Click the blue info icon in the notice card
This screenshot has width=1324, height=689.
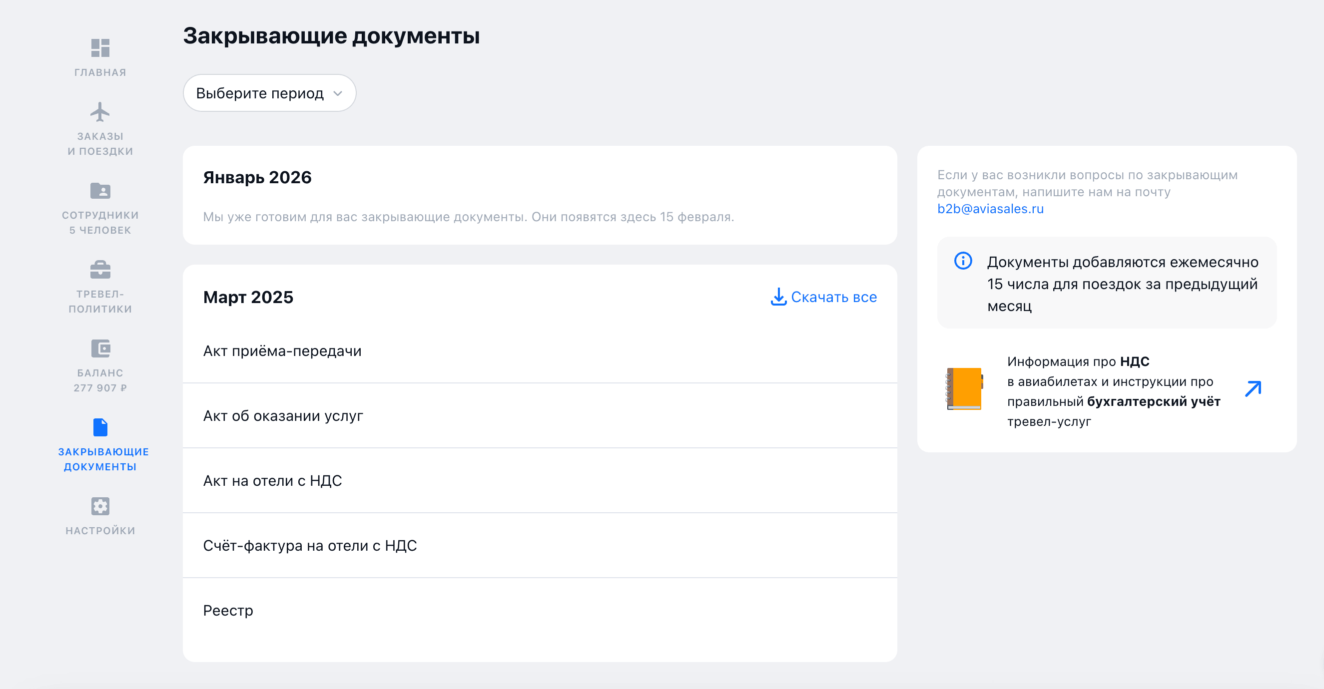pos(963,262)
